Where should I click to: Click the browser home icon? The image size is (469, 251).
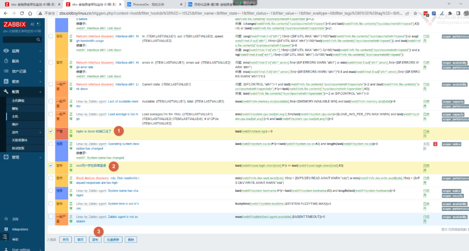(x=30, y=13)
